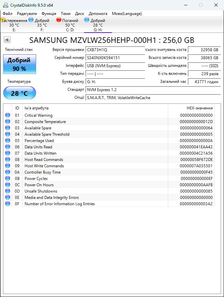Image resolution: width=224 pixels, height=297 pixels.
Task: Click the total host writes value 38065 GB
Action: click(204, 58)
